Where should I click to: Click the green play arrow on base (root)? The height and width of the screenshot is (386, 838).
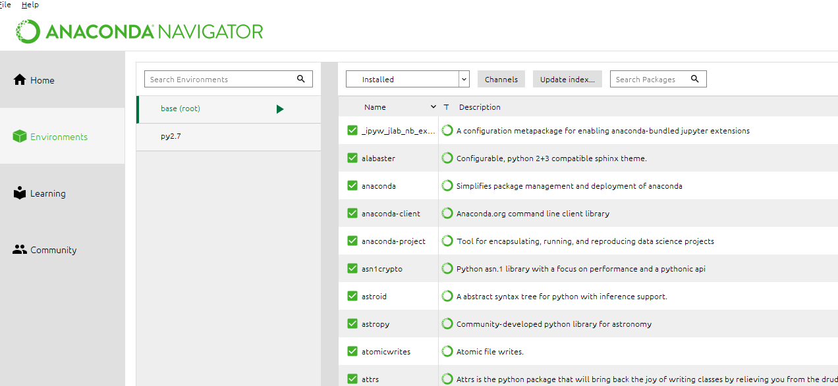(280, 109)
